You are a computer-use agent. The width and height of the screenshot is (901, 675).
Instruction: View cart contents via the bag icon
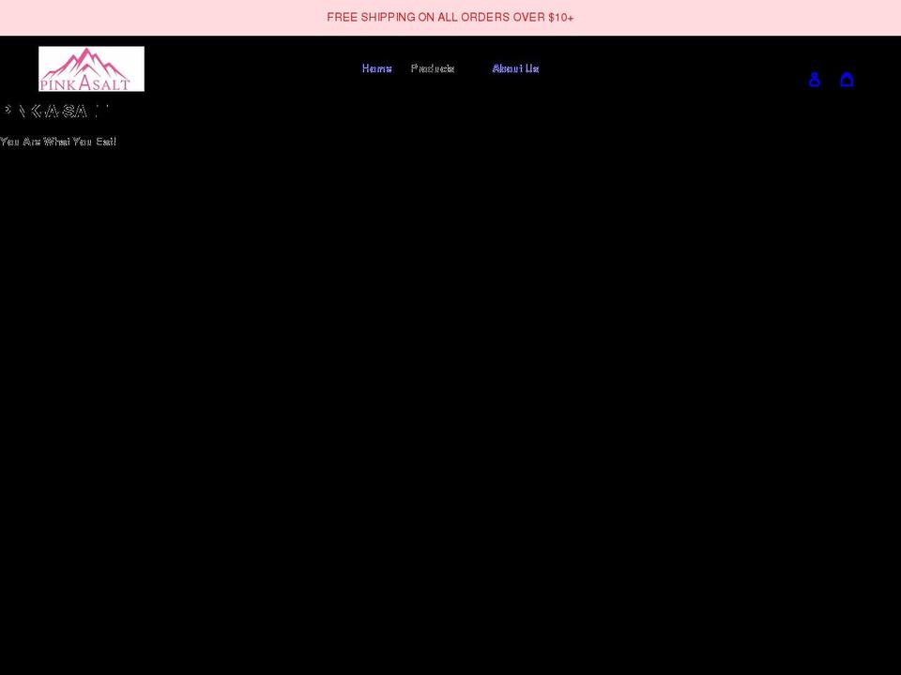click(848, 79)
